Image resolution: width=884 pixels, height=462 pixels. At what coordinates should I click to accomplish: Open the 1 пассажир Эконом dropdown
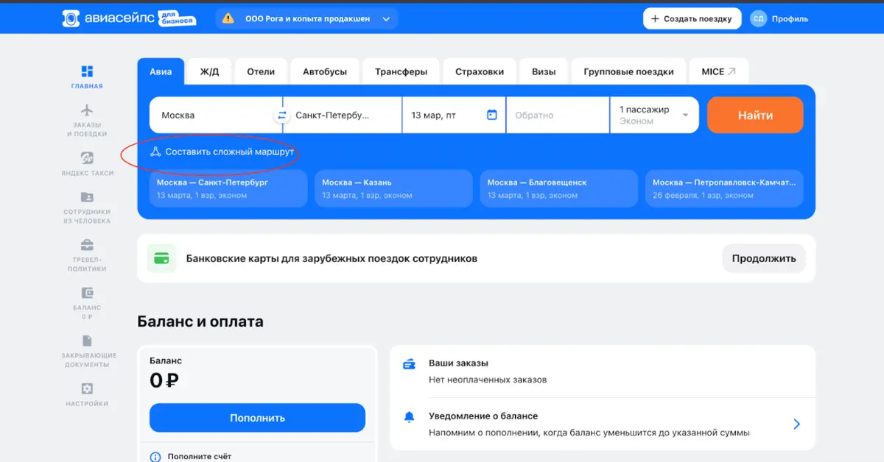(653, 115)
